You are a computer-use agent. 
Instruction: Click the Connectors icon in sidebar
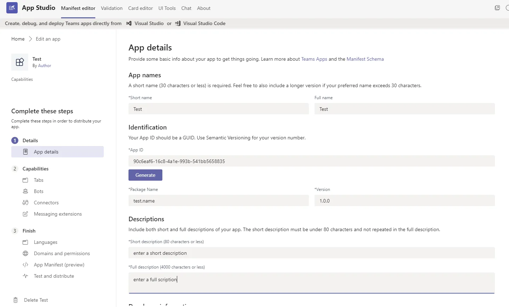tap(25, 203)
